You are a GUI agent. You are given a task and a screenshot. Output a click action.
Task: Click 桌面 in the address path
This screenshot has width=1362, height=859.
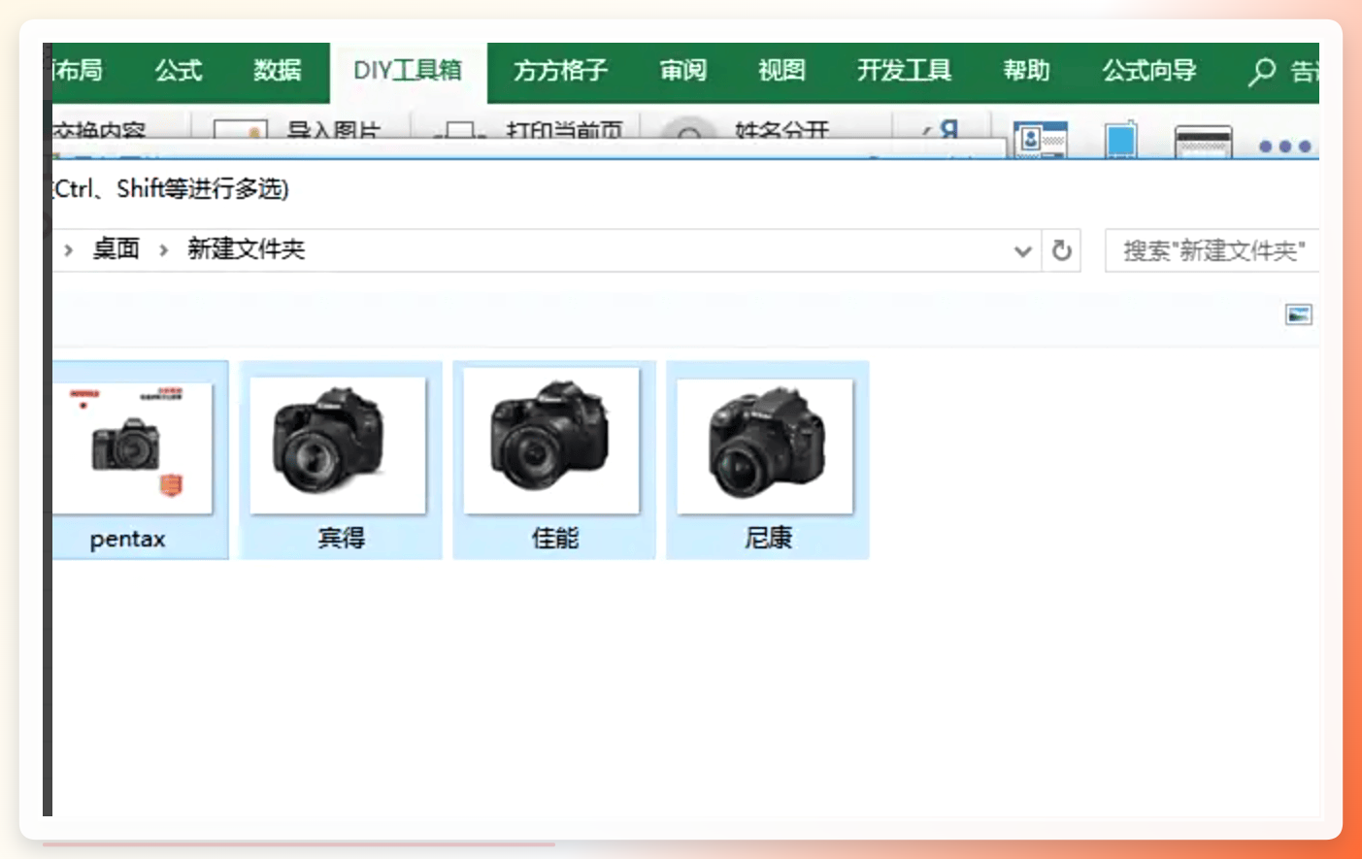pos(116,249)
